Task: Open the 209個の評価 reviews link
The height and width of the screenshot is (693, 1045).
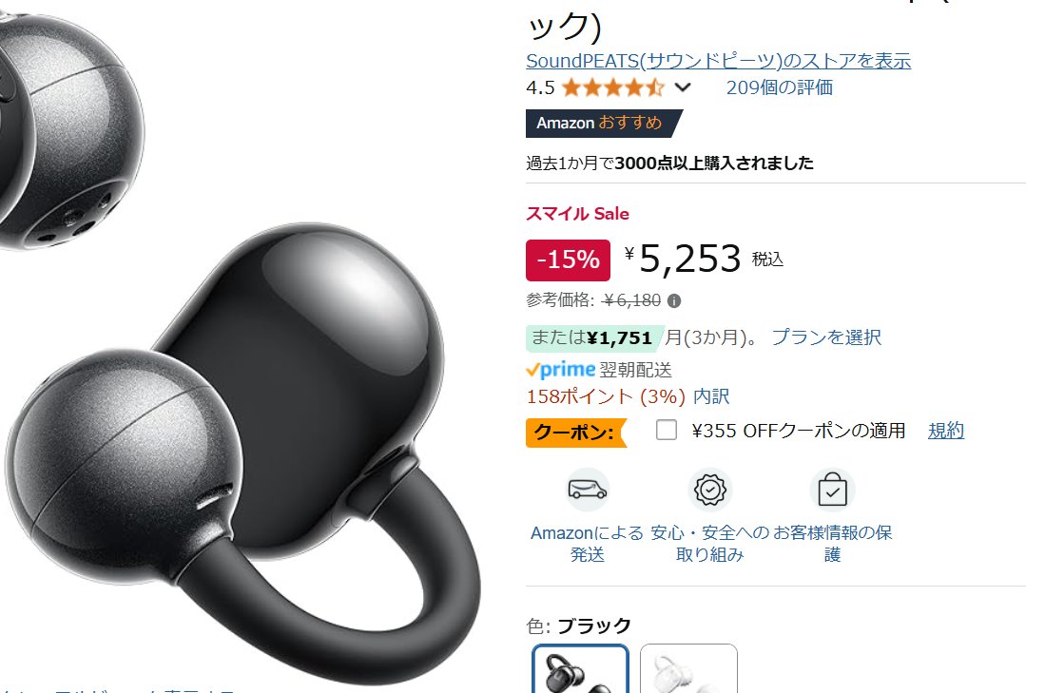Action: pos(779,87)
